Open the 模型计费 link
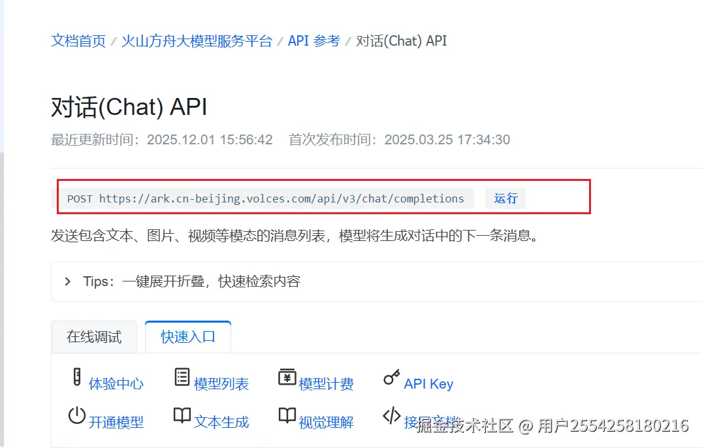The image size is (702, 448). 326,384
